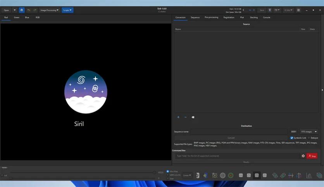The image size is (324, 187).
Task: Click the fourth square zoom icon
Action: [x=265, y=175]
